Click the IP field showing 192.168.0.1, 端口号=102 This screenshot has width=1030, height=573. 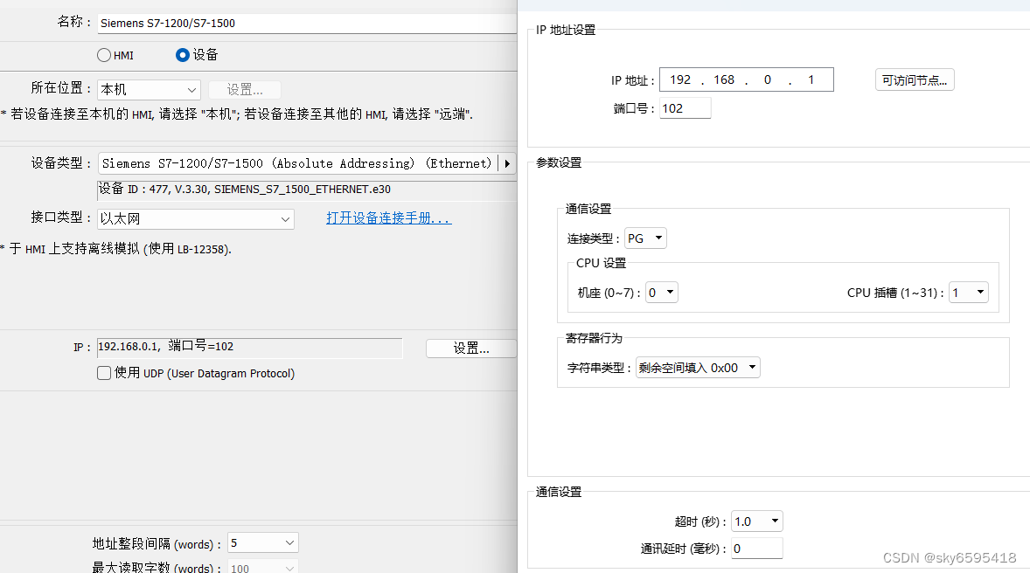(x=249, y=348)
